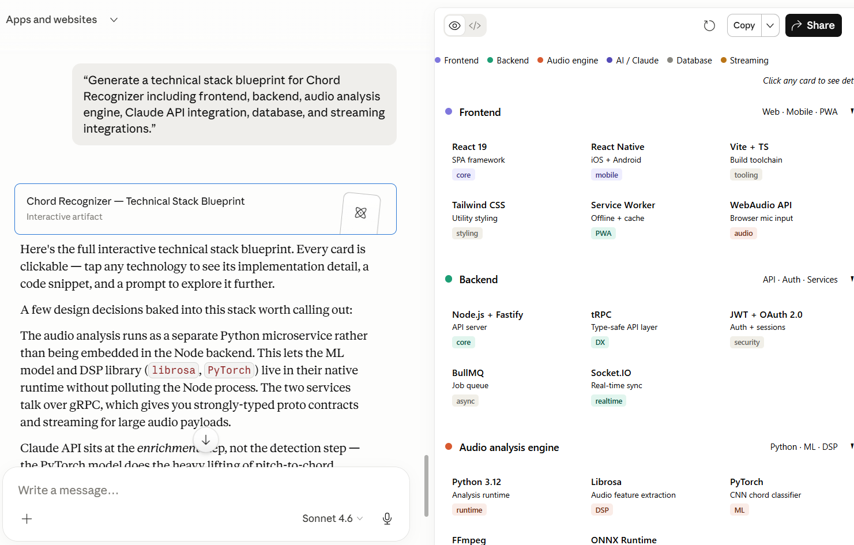Image resolution: width=854 pixels, height=545 pixels.
Task: Click the "librosa" inline code text
Action: (x=174, y=370)
